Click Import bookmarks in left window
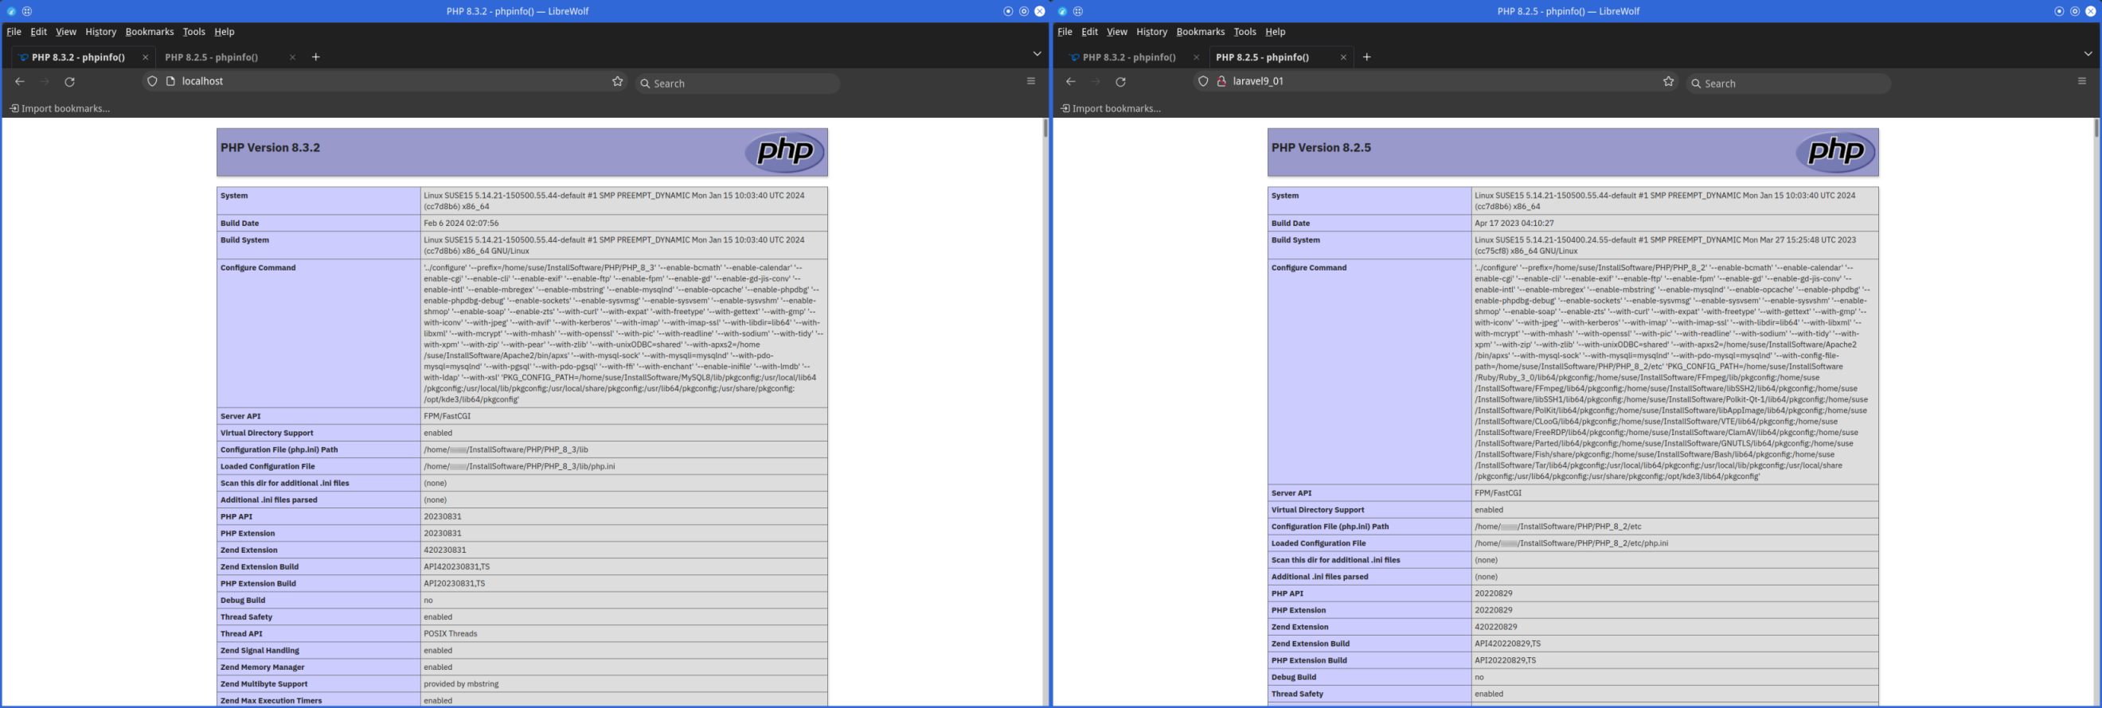Image resolution: width=2102 pixels, height=708 pixels. 60,108
